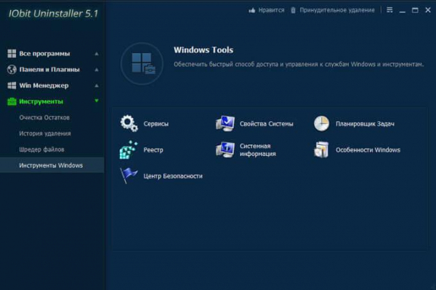Click the Свойства Системы label
The image size is (436, 290).
(x=267, y=124)
